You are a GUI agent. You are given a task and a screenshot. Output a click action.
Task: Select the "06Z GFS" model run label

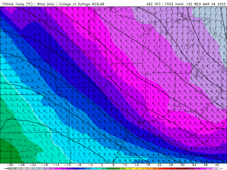tap(154, 4)
